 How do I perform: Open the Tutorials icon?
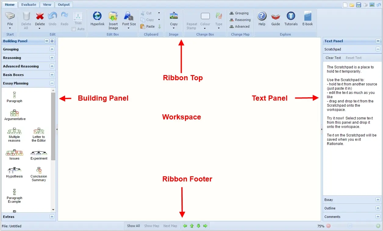291,16
